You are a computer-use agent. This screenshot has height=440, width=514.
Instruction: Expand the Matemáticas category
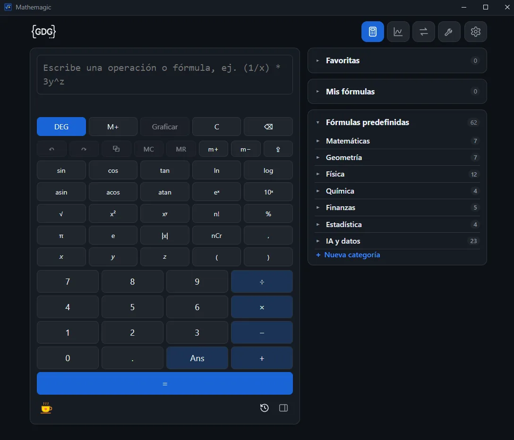[397, 141]
